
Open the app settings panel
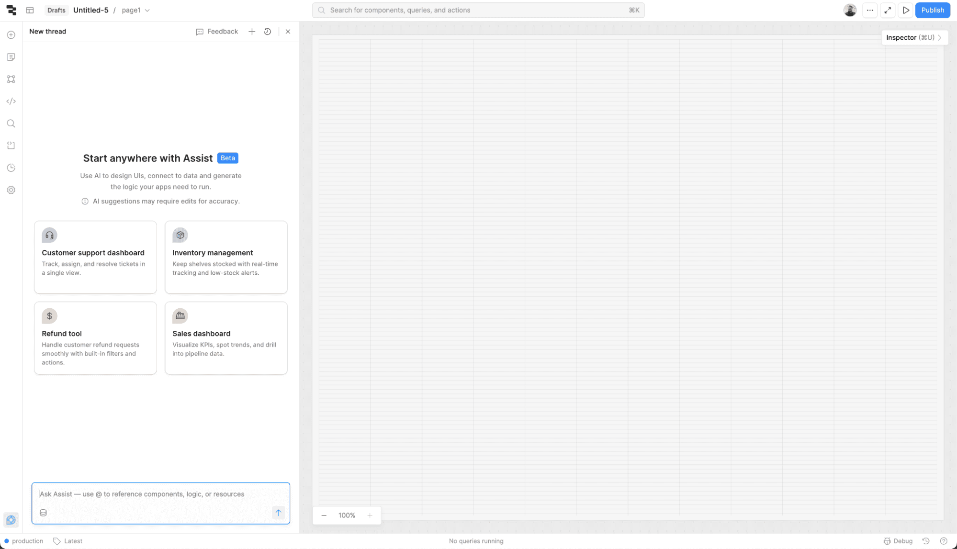pyautogui.click(x=11, y=190)
